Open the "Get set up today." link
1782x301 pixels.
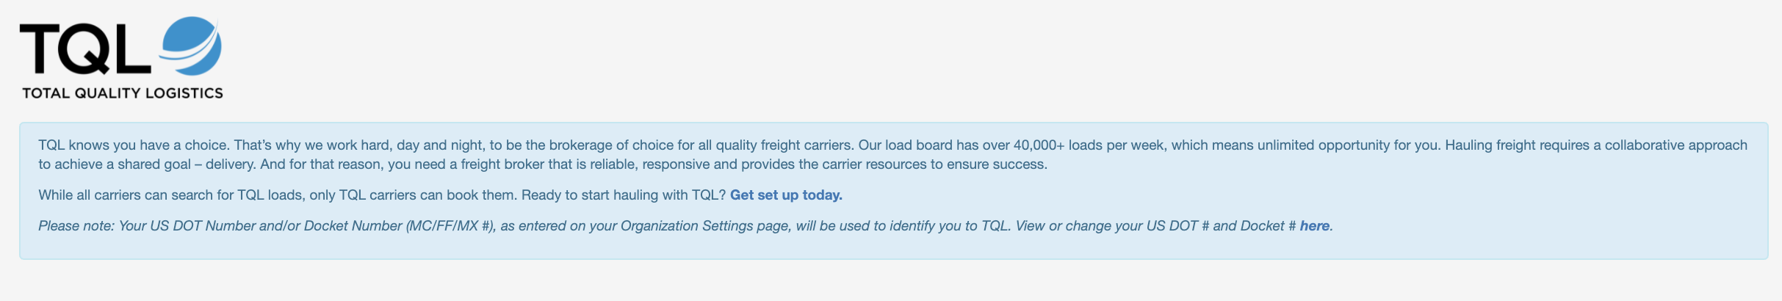786,195
